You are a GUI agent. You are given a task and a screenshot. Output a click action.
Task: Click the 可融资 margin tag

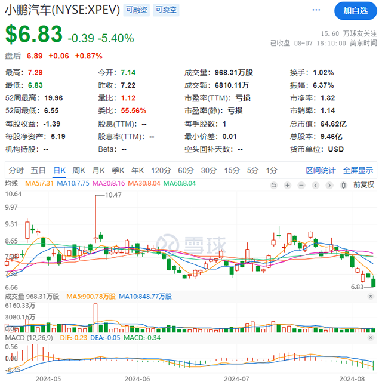pyautogui.click(x=136, y=10)
